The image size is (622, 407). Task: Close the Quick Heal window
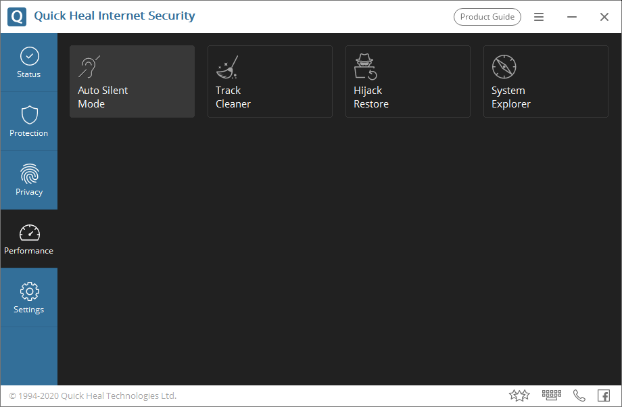pyautogui.click(x=604, y=17)
